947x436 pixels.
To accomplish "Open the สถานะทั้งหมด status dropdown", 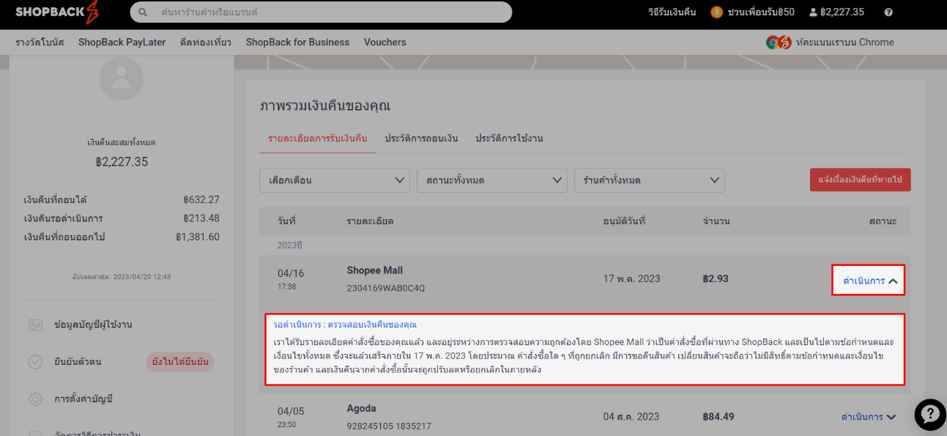I will coord(492,180).
